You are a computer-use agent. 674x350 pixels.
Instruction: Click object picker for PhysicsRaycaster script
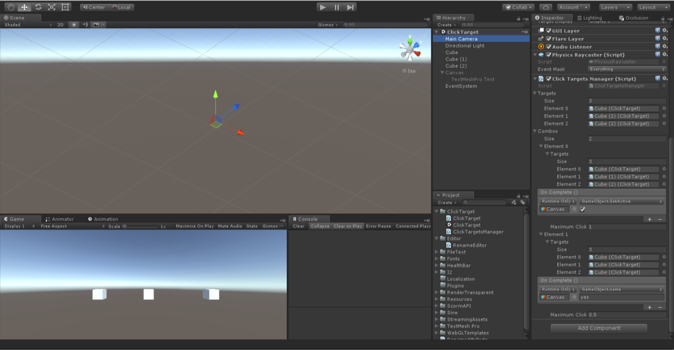coord(664,62)
